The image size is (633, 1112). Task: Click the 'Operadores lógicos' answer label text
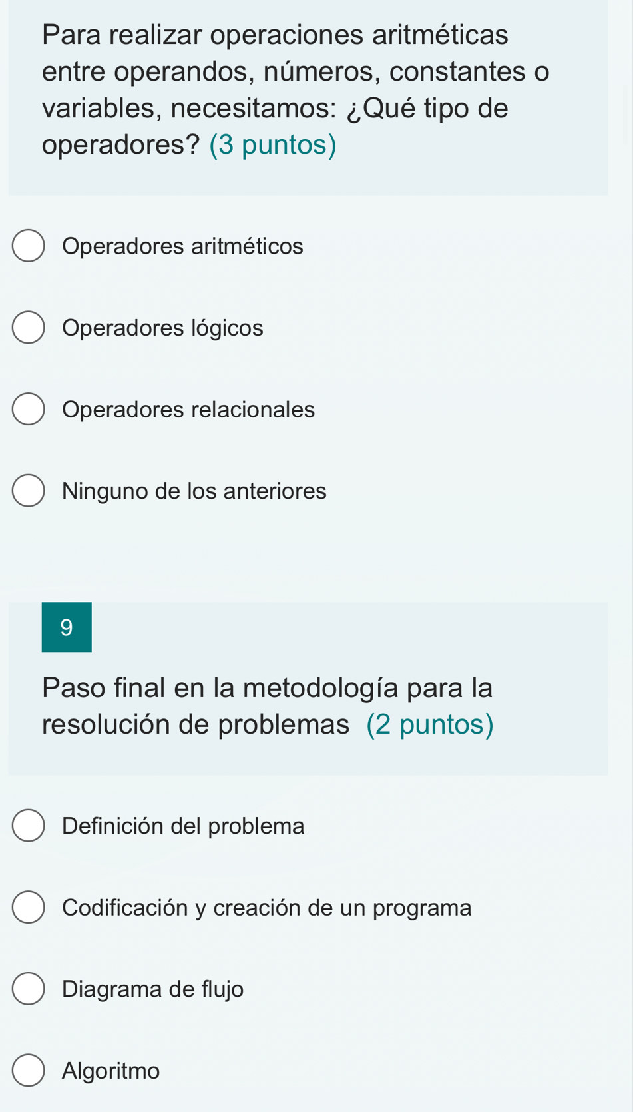[x=162, y=328]
